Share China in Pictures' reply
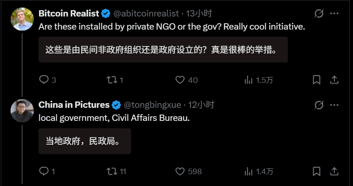 [x=334, y=171]
